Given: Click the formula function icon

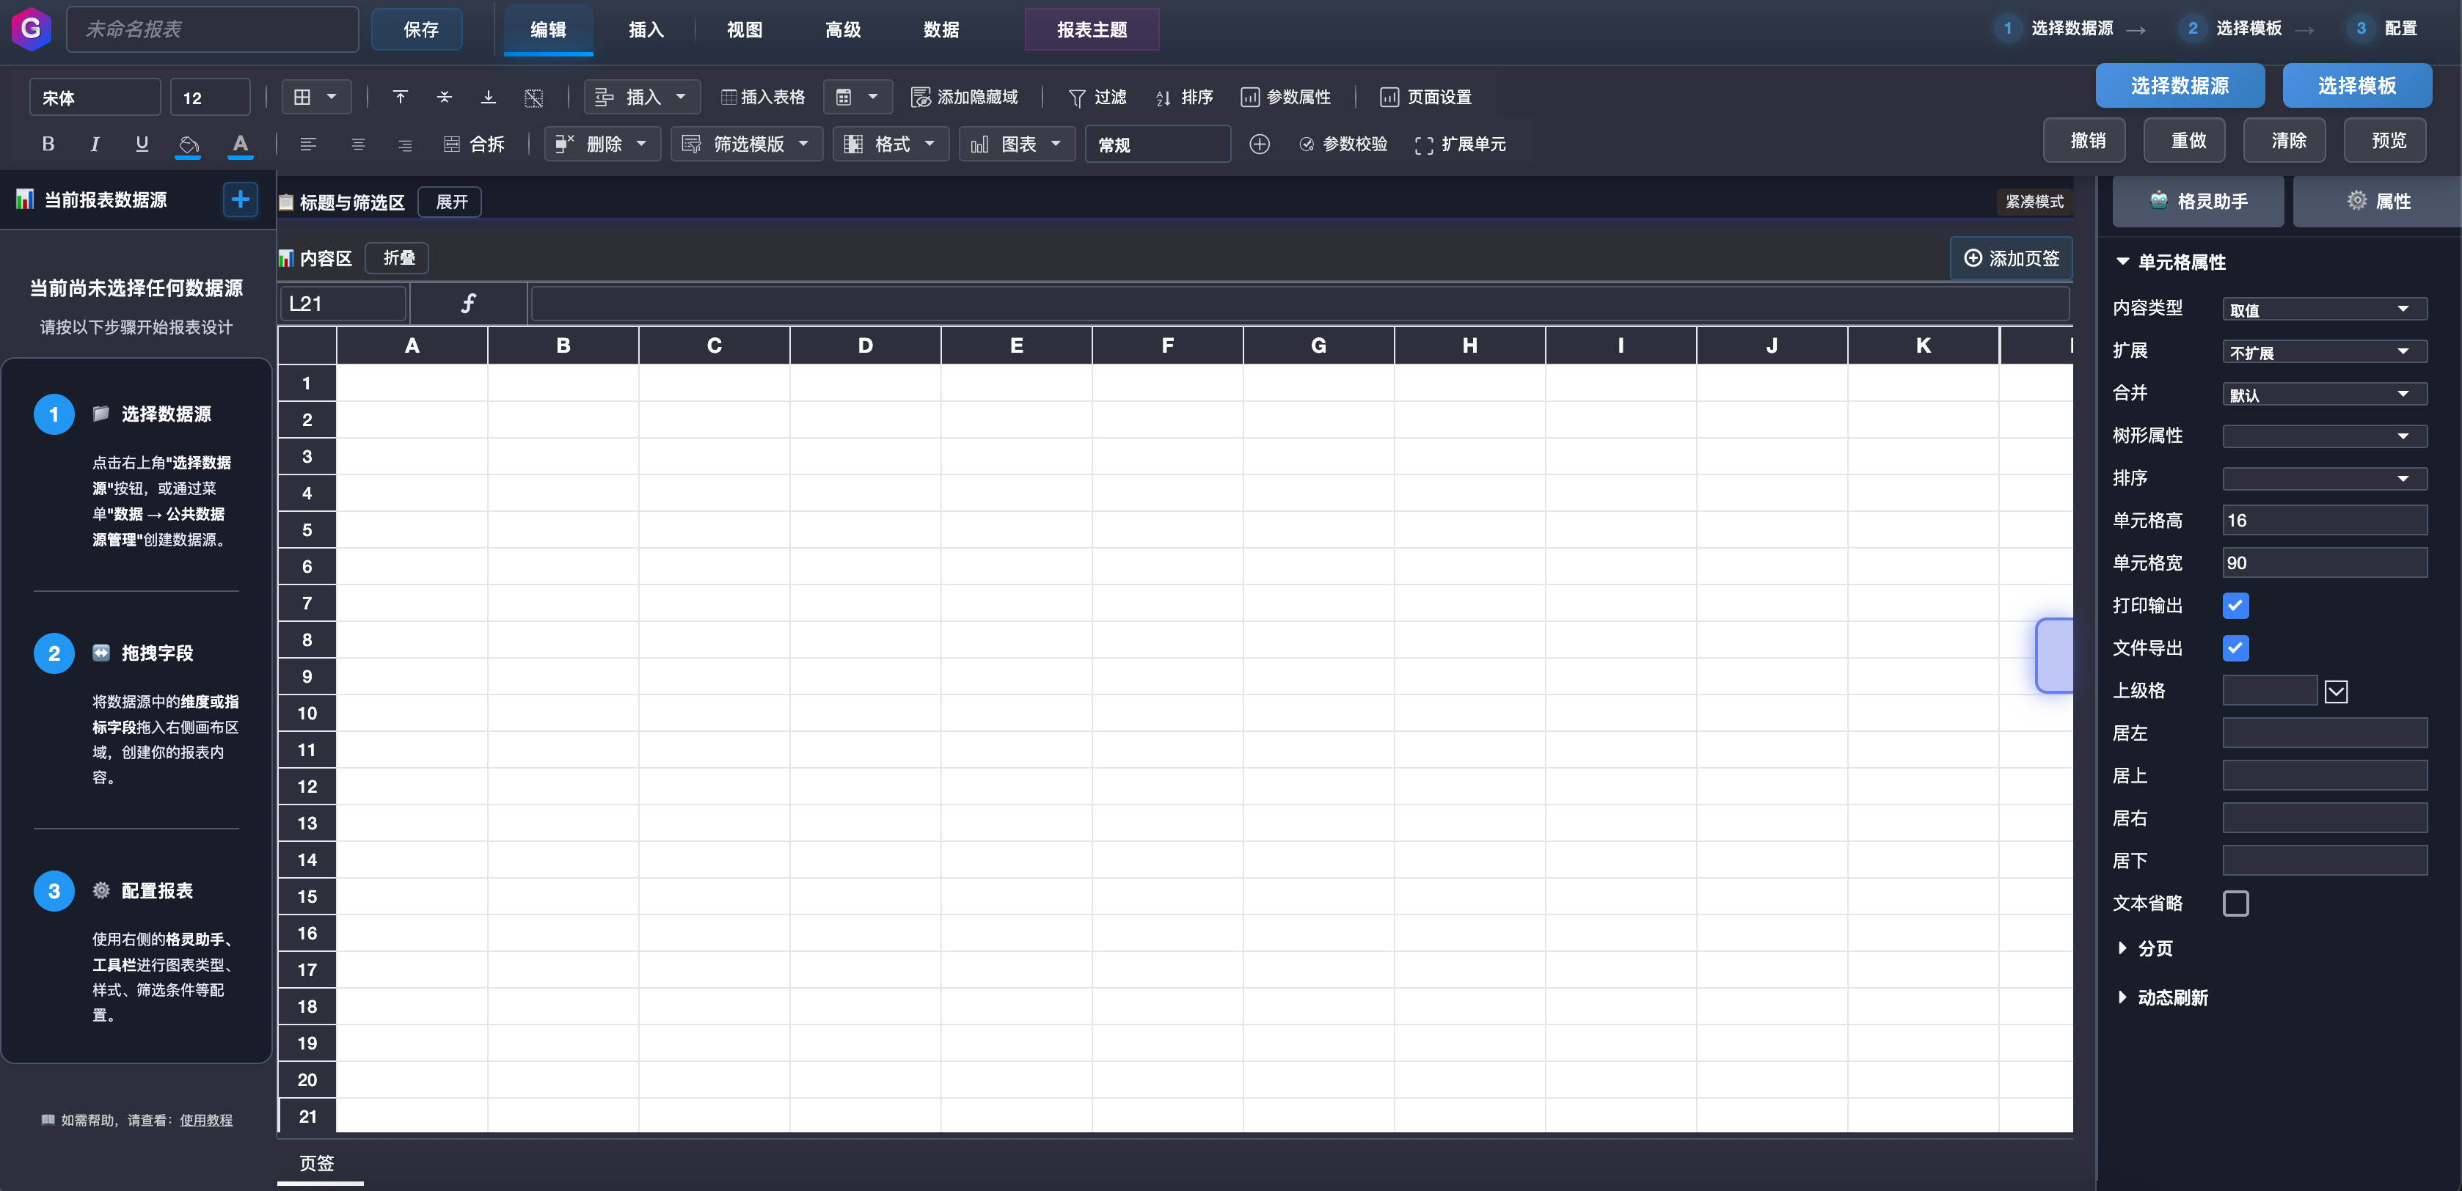Looking at the screenshot, I should tap(468, 304).
